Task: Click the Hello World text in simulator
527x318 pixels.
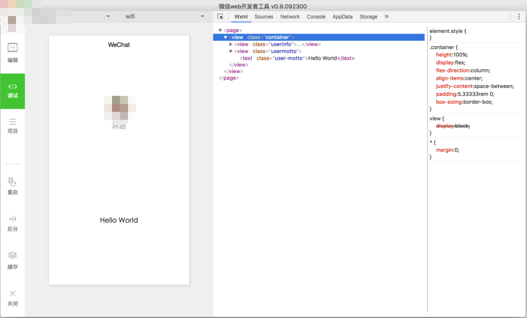Action: point(119,220)
